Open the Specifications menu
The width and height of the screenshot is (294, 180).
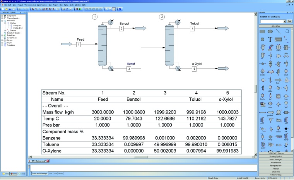(42, 5)
